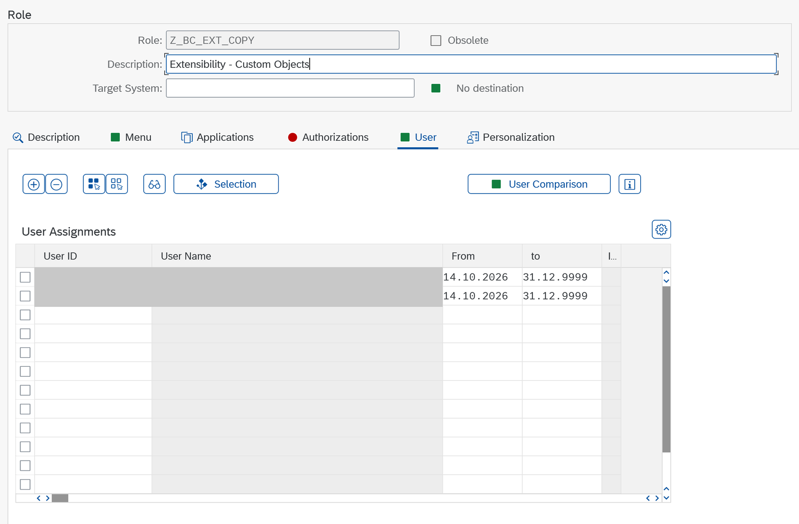
Task: Click the right arrow at bottom right of table
Action: pos(657,498)
